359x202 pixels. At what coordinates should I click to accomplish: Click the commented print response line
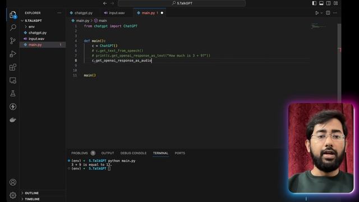coord(151,56)
